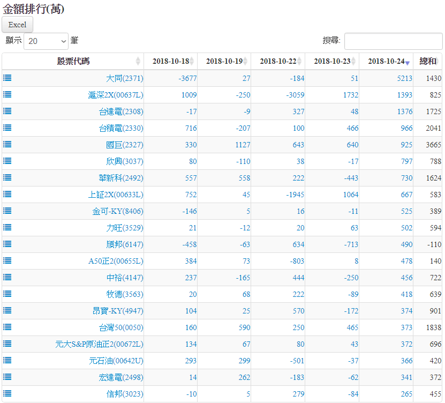Click the list icon beside 國巨(2327)
Viewport: 445px width, 403px height.
[x=7, y=144]
